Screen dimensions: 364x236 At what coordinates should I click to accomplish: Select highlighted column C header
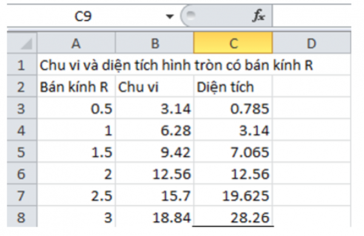(x=233, y=43)
